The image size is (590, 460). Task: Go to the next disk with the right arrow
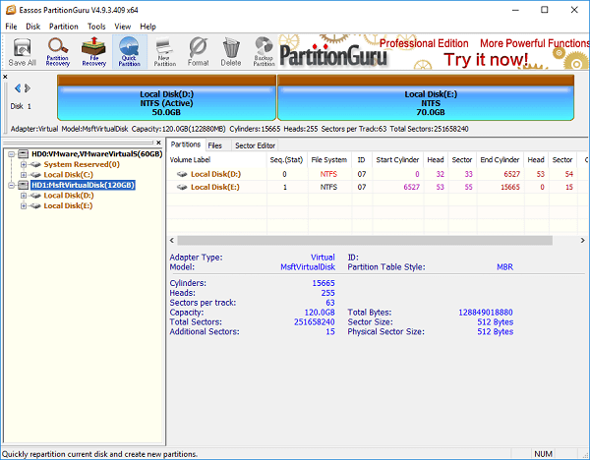tap(28, 88)
